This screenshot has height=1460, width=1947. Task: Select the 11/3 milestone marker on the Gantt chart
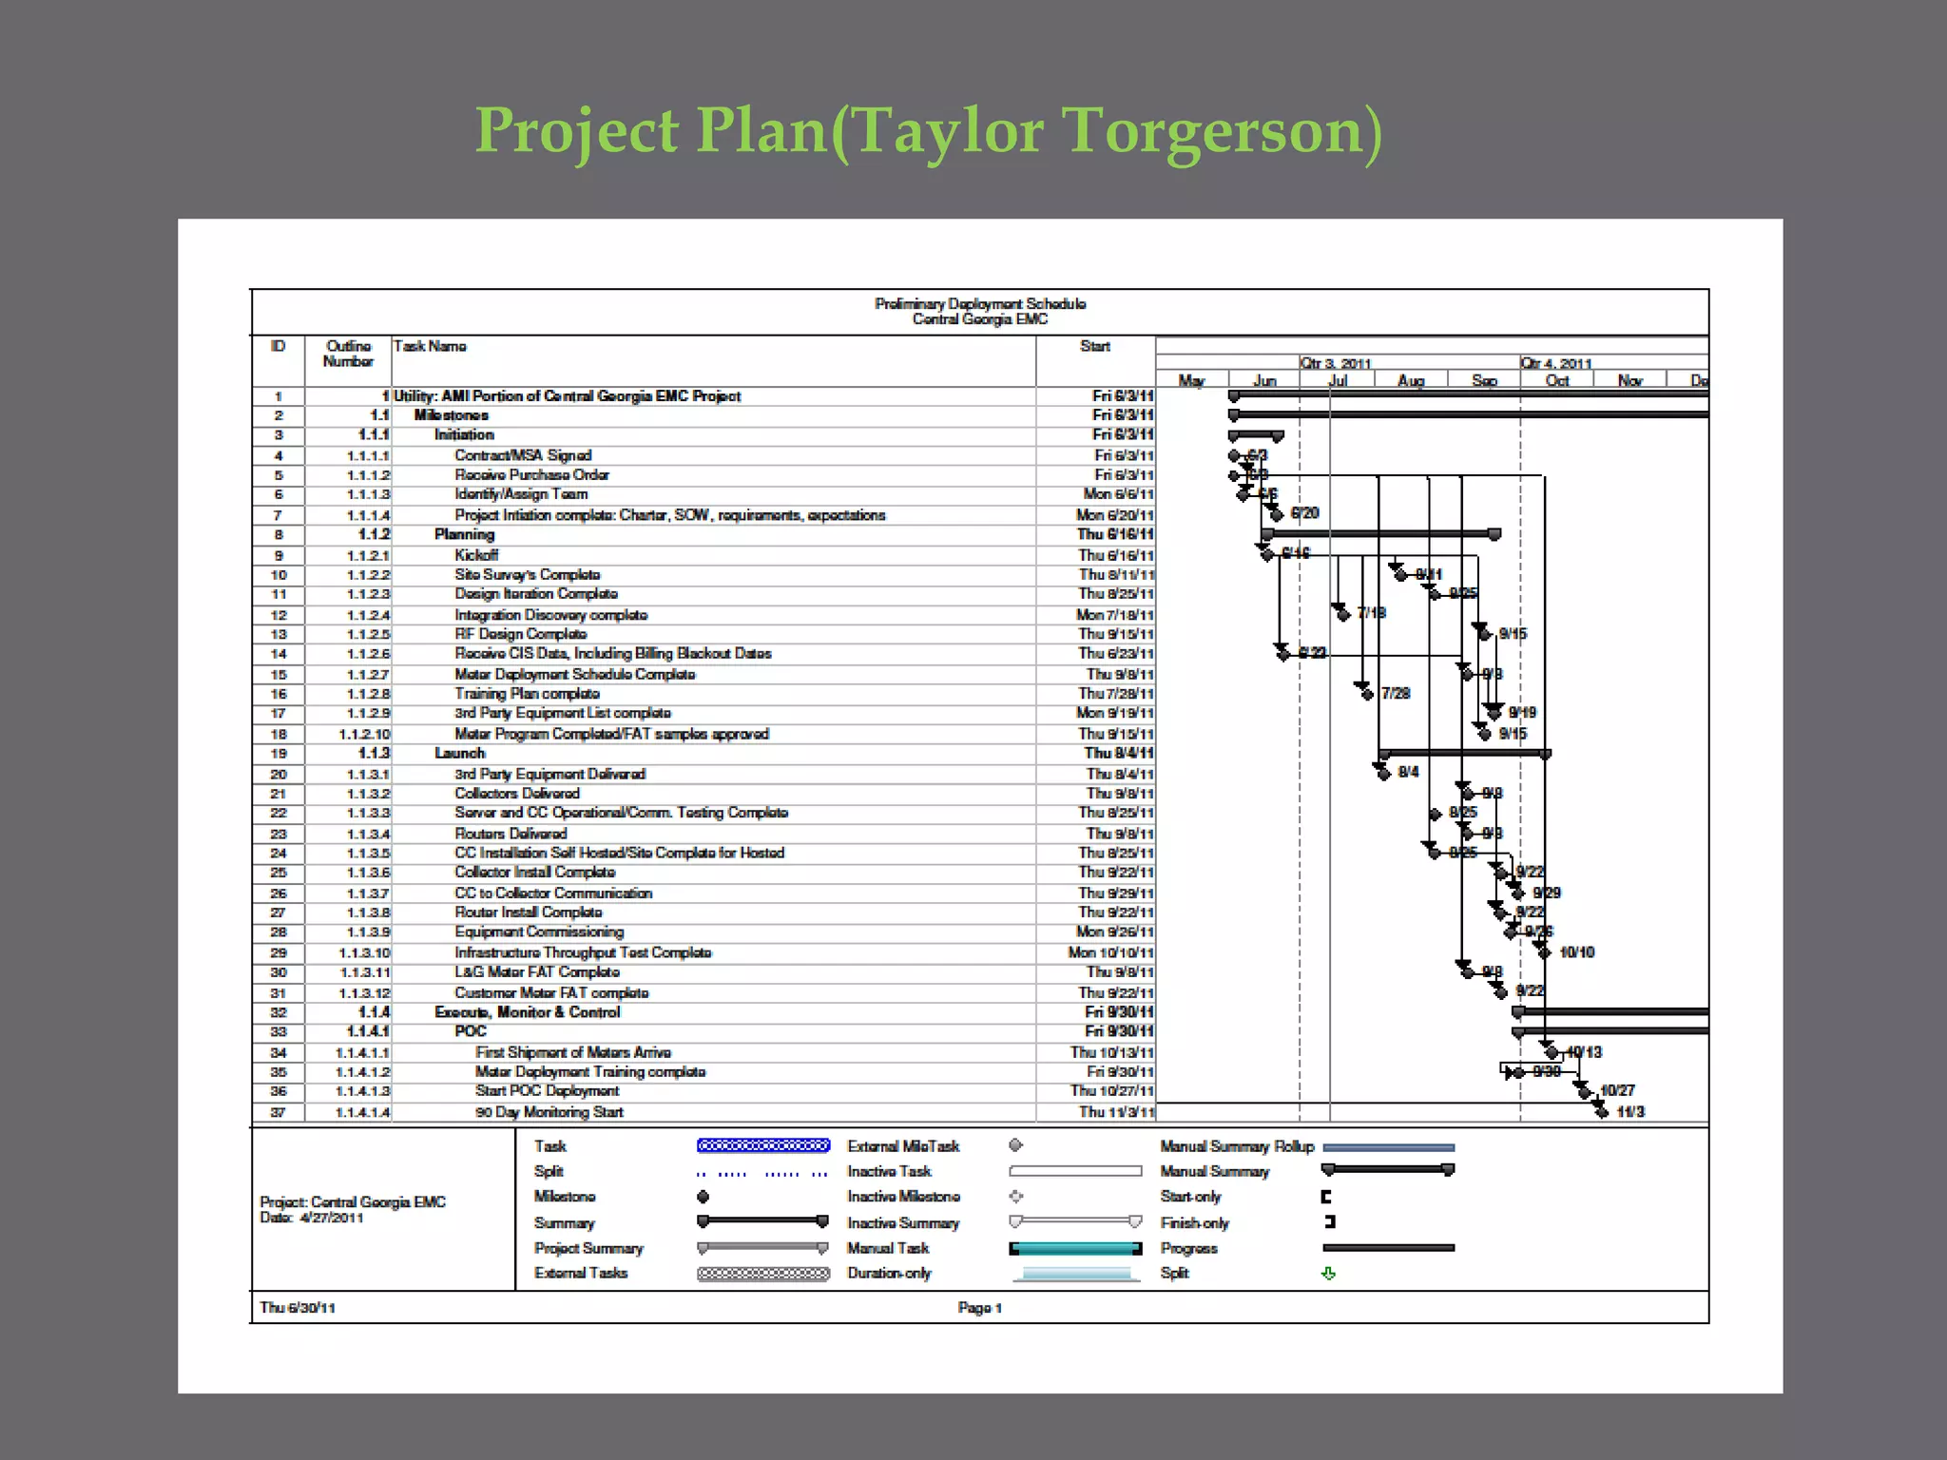coord(1602,1111)
